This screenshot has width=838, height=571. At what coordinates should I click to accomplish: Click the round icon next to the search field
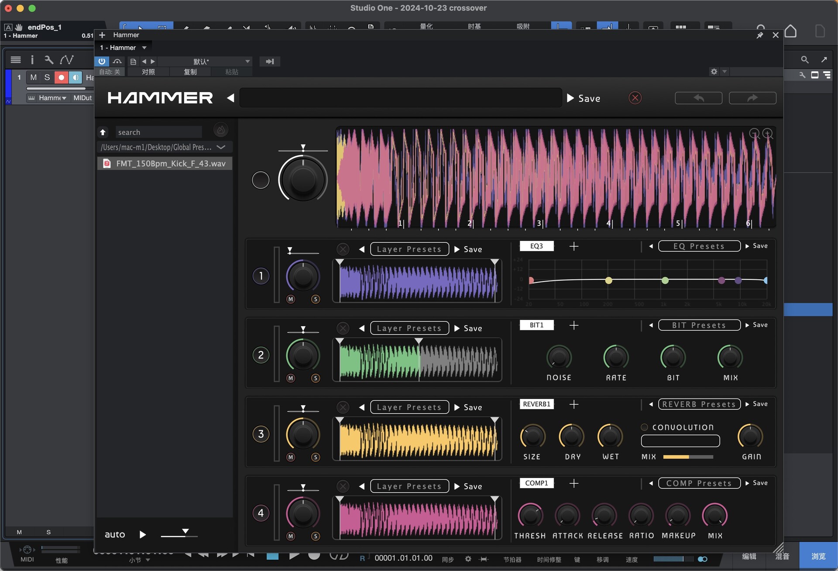(x=221, y=130)
